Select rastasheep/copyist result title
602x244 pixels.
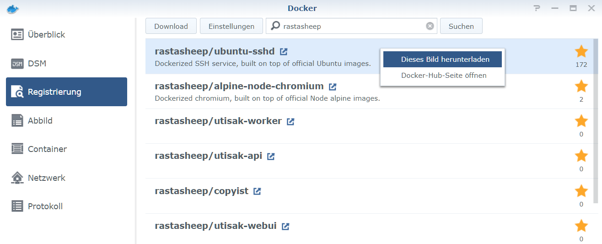tap(202, 191)
